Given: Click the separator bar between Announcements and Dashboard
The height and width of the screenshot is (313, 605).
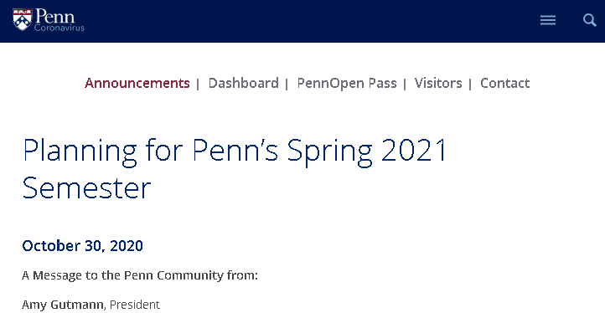Looking at the screenshot, I should coord(198,84).
